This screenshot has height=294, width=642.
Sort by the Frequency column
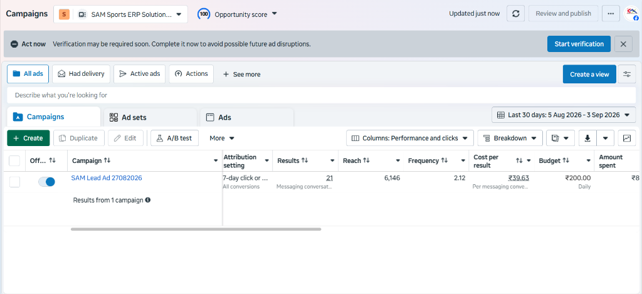click(x=444, y=160)
